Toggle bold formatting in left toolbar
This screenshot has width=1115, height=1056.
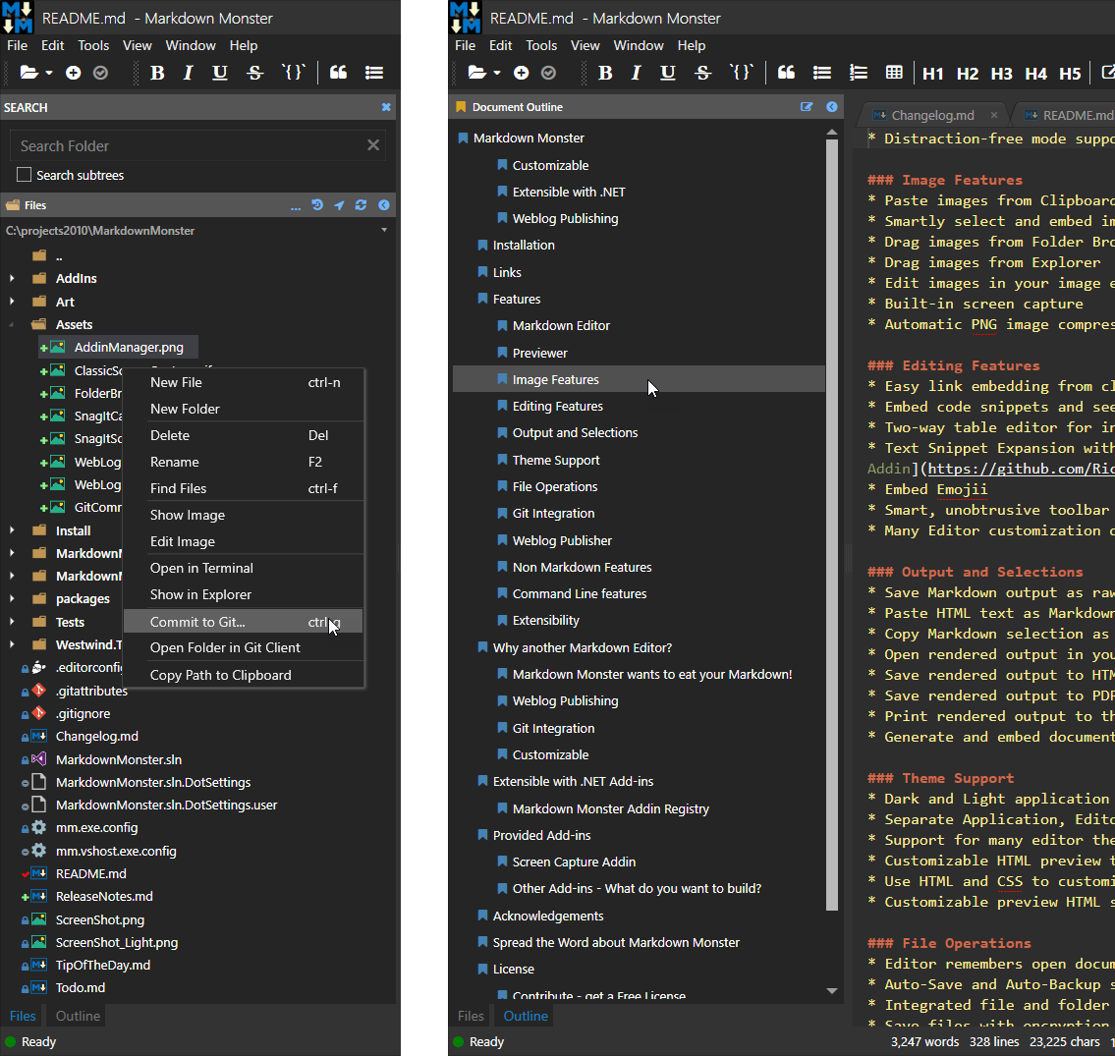pyautogui.click(x=158, y=74)
